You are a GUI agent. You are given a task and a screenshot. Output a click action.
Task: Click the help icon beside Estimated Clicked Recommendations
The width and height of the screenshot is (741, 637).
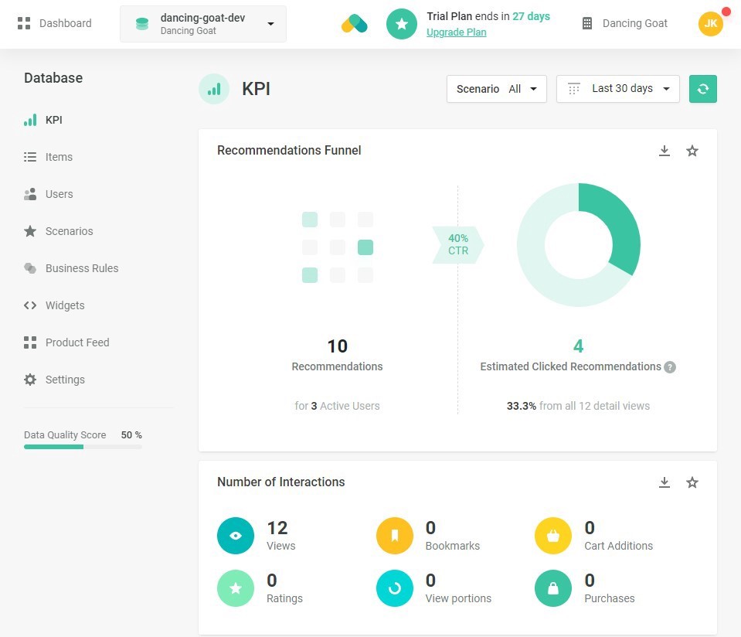tap(670, 367)
